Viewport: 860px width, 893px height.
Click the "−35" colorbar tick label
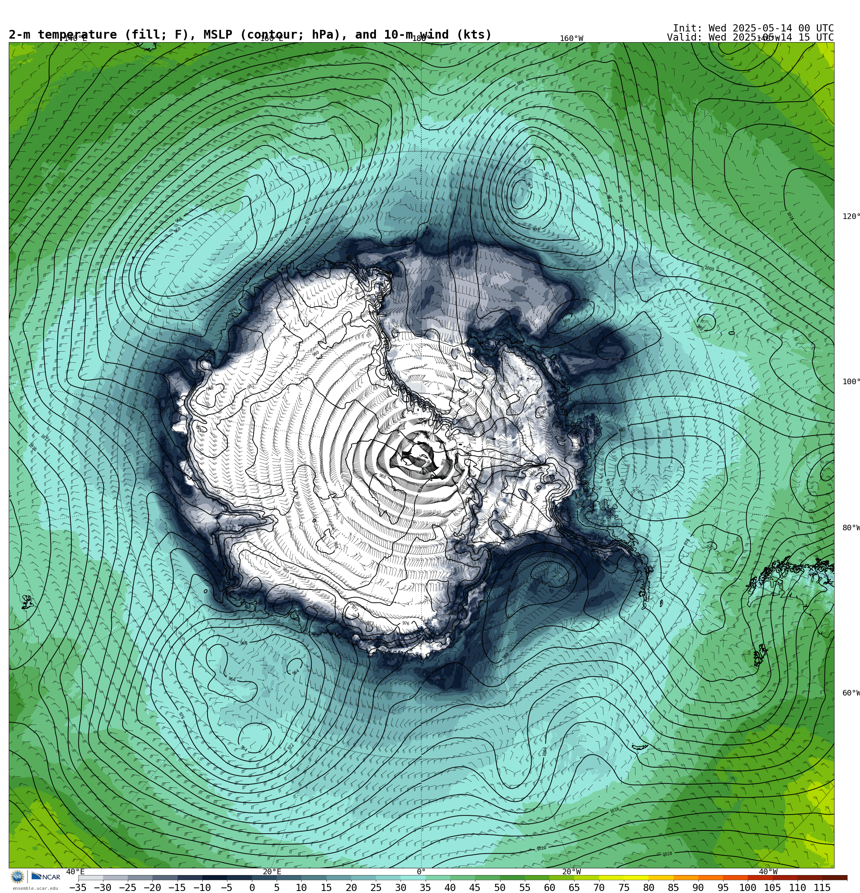click(x=78, y=887)
